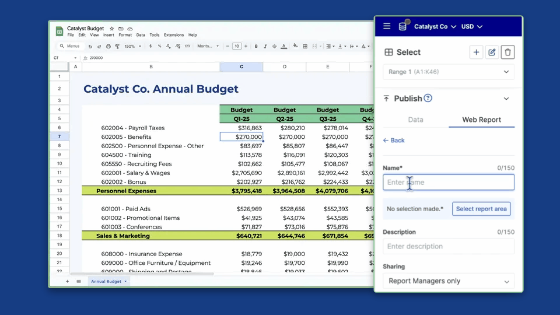The width and height of the screenshot is (560, 315).
Task: Click the database icon in panel header
Action: click(x=402, y=26)
